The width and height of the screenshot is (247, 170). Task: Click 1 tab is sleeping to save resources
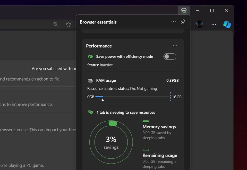coord(126,112)
